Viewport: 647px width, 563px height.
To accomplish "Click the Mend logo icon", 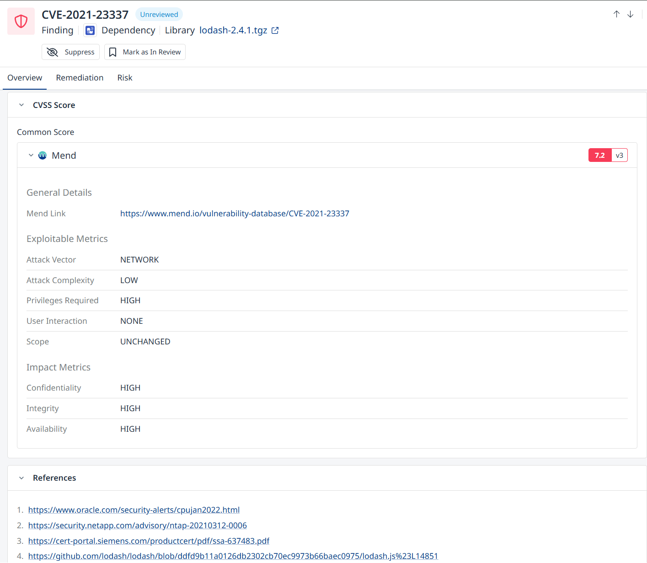I will coord(43,155).
